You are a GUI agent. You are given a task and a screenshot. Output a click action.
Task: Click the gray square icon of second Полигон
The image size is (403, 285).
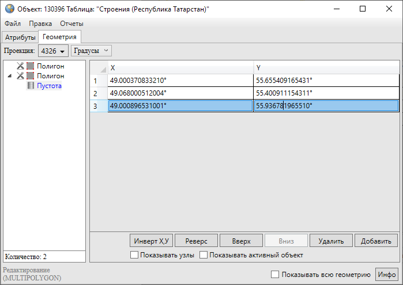coord(31,76)
